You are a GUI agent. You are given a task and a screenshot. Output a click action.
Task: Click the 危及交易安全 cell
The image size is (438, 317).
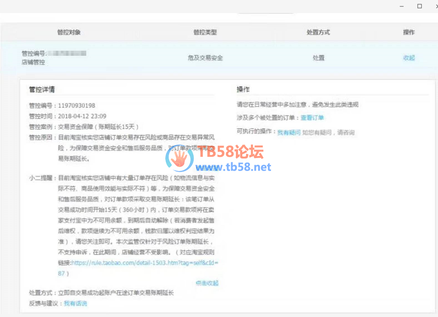click(205, 58)
